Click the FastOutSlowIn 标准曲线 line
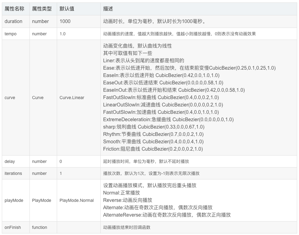 tap(161, 97)
